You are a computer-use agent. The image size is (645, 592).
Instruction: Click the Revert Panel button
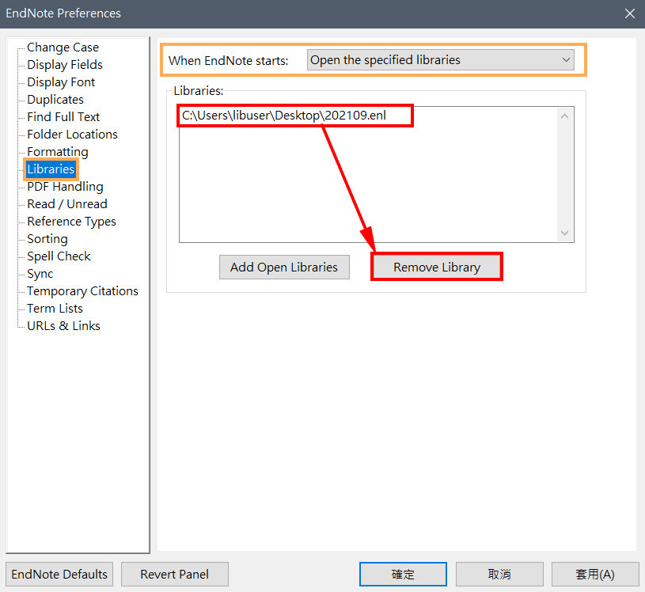click(174, 574)
